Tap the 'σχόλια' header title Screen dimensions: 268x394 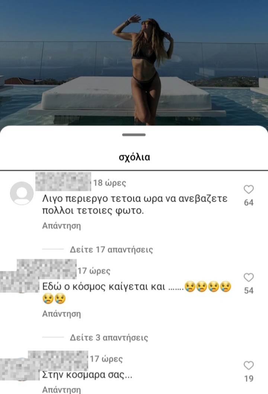[x=134, y=157]
